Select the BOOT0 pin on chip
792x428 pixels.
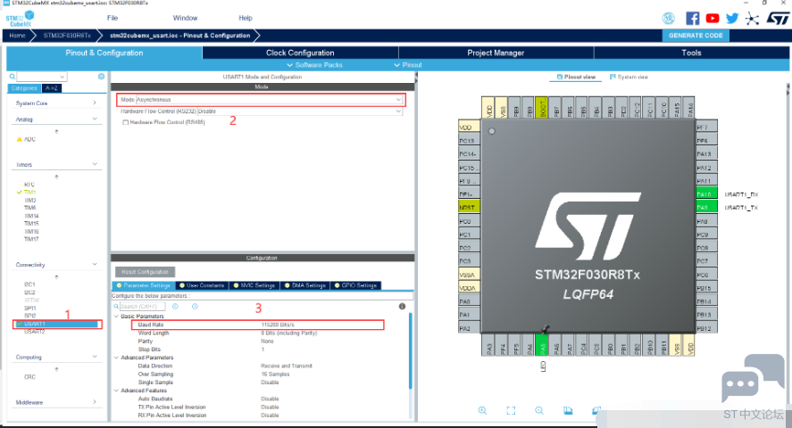pos(543,107)
